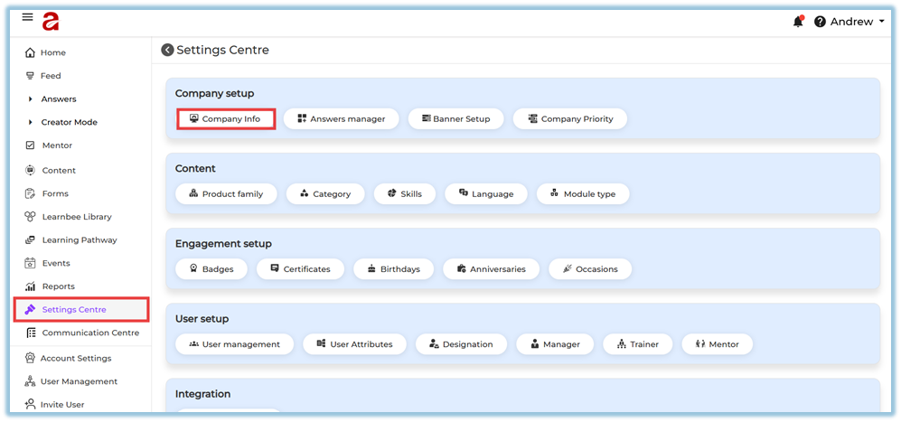Open the Company Info button
The image size is (901, 422).
pyautogui.click(x=225, y=119)
